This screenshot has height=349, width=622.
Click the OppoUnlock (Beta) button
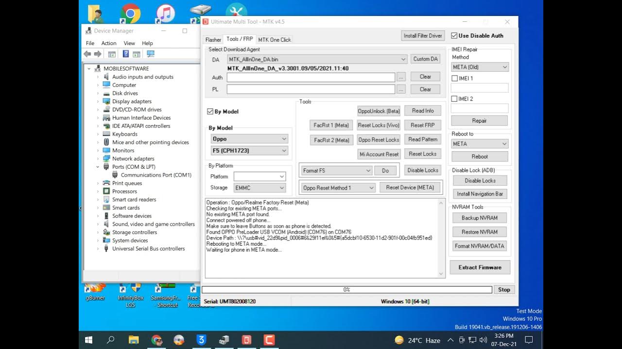pyautogui.click(x=379, y=111)
